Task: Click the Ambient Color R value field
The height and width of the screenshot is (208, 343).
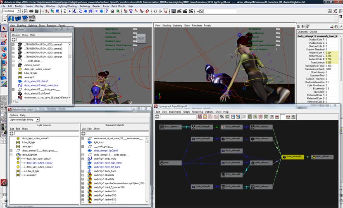Action: pyautogui.click(x=332, y=53)
